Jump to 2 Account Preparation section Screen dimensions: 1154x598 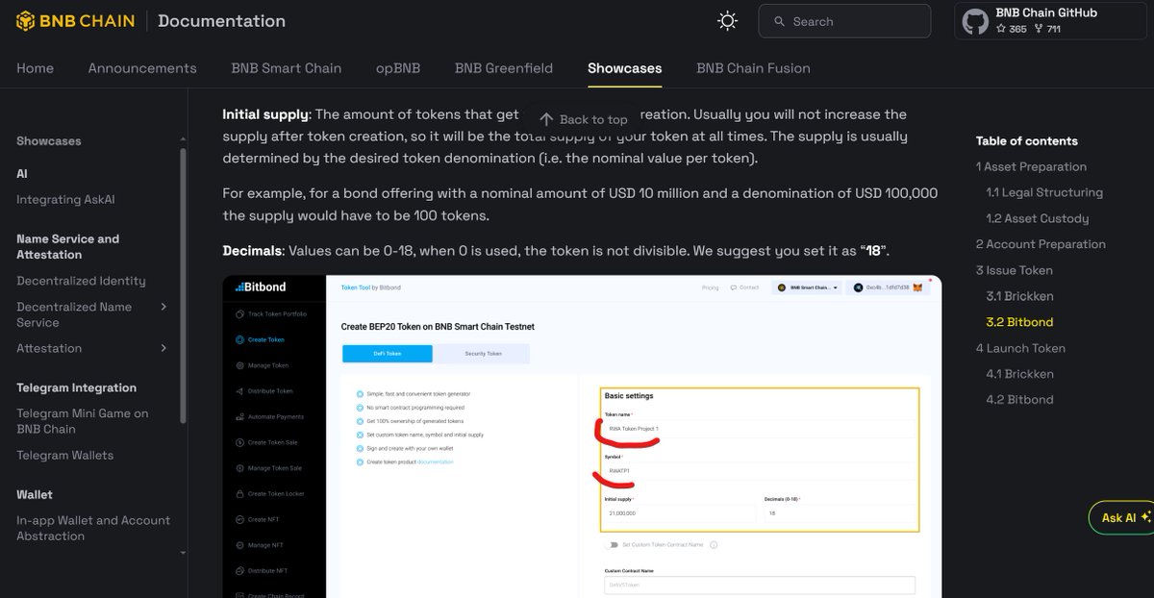point(1041,244)
